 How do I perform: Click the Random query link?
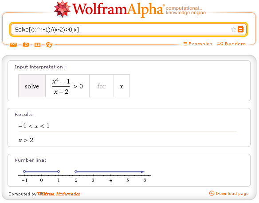(231, 44)
